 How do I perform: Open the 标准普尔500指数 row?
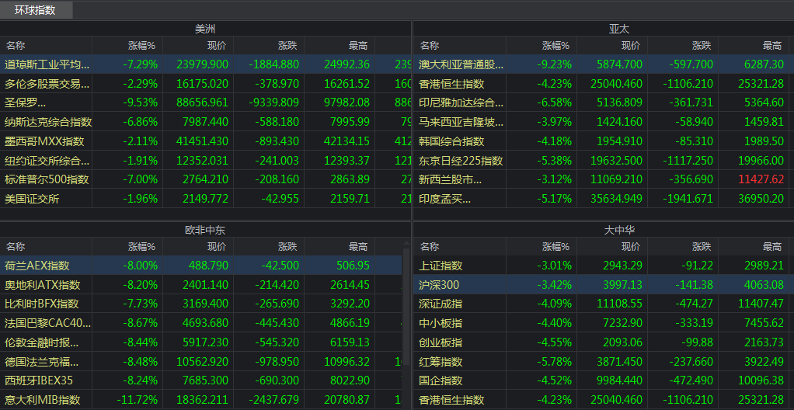tap(47, 179)
